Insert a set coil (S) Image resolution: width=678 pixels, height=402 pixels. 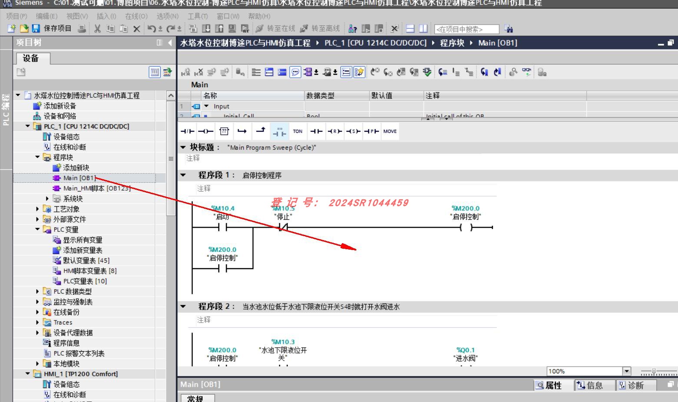pos(353,131)
